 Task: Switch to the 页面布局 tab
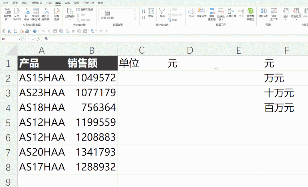[37, 3]
